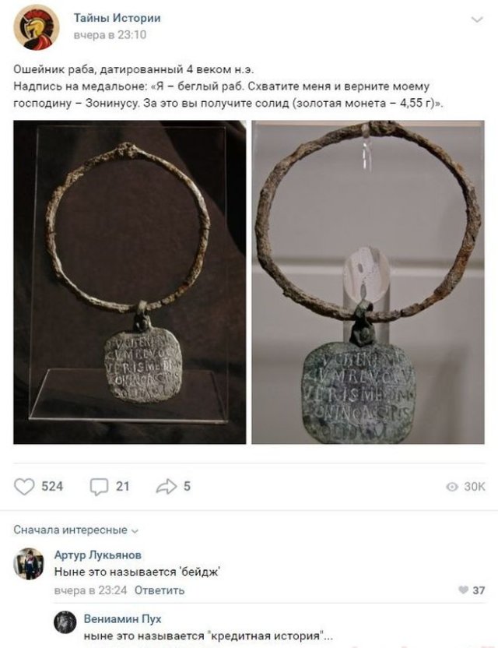Like Артур Лукьянов's comment heart

[x=463, y=590]
